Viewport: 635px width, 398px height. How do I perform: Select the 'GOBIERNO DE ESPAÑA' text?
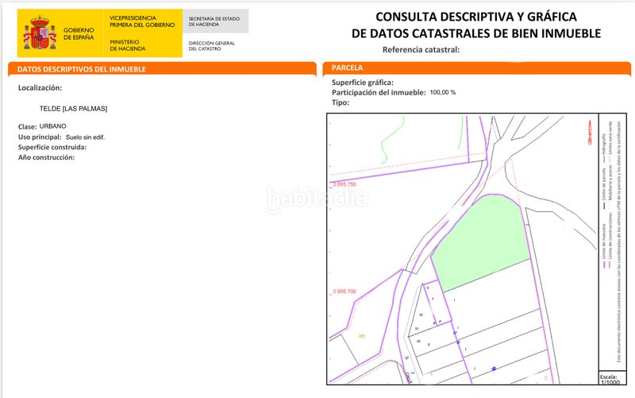pyautogui.click(x=79, y=33)
